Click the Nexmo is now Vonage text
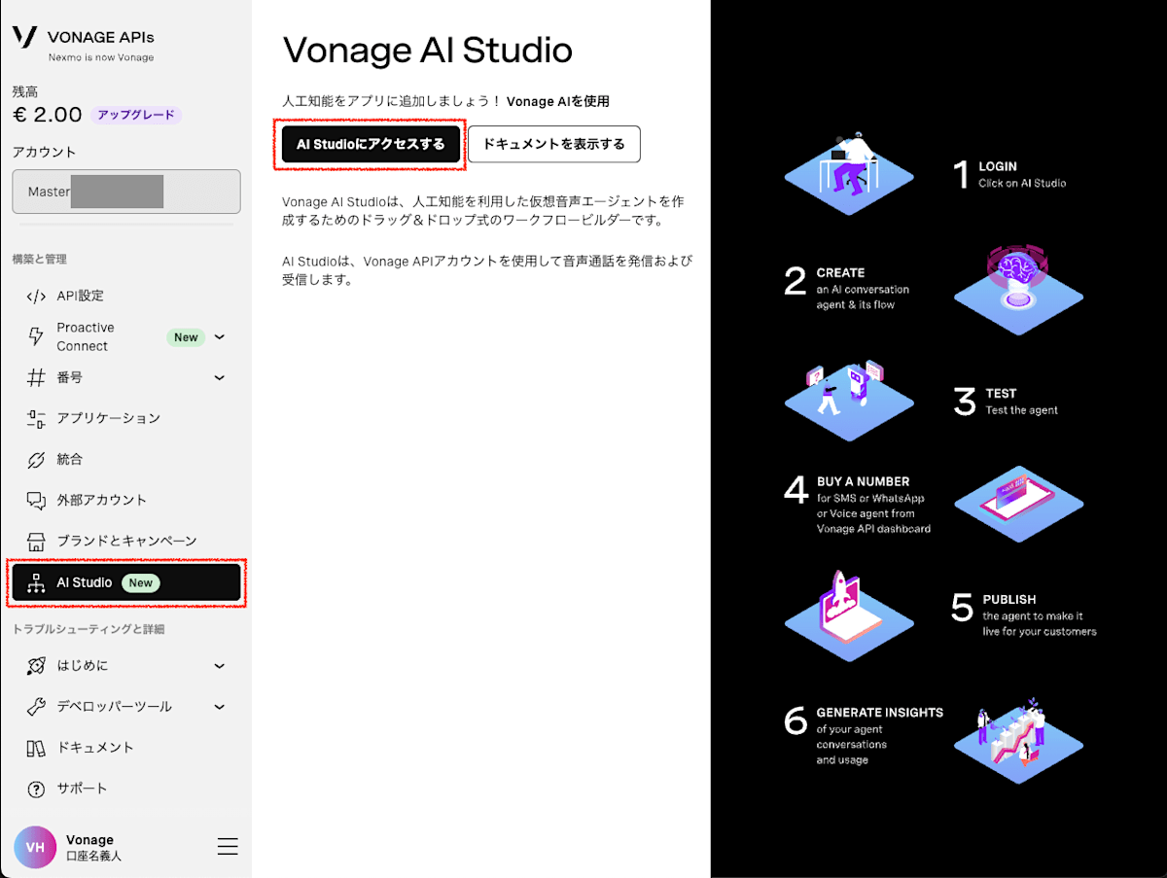 (101, 57)
